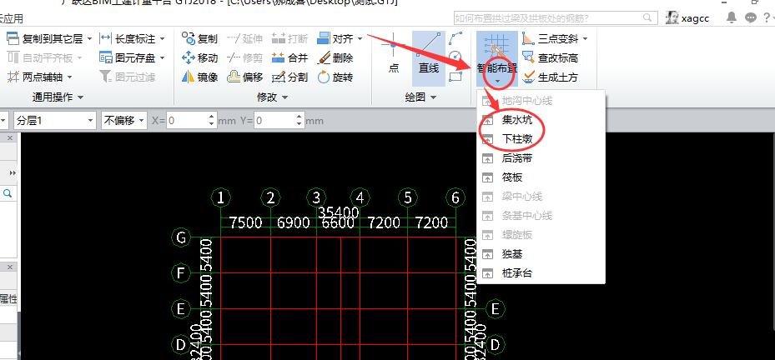
Task: Click the X offset input field
Action: pyautogui.click(x=187, y=121)
